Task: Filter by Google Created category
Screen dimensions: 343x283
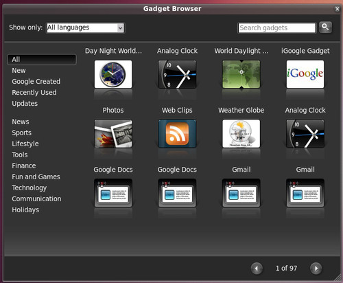Action: click(x=36, y=82)
